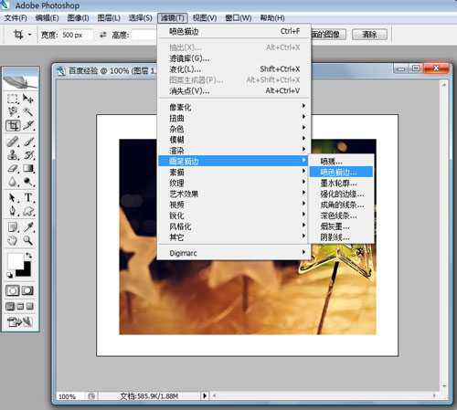Viewport: 457px width, 410px height.
Task: Click the 前面的图像 button
Action: [x=328, y=35]
